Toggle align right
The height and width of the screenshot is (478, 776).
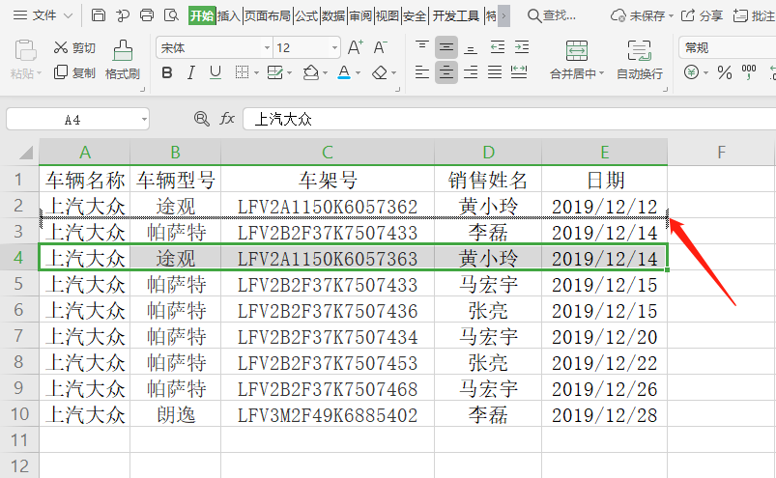point(471,72)
